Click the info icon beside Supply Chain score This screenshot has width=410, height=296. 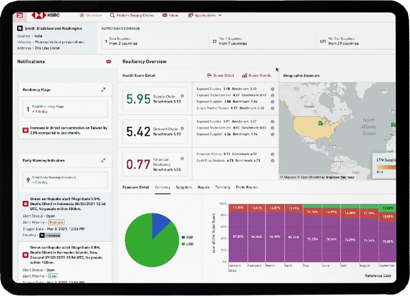(182, 95)
